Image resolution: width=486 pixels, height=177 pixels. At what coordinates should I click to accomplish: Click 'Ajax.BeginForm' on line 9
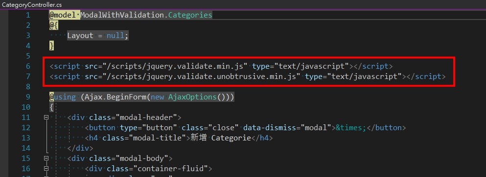pos(116,97)
